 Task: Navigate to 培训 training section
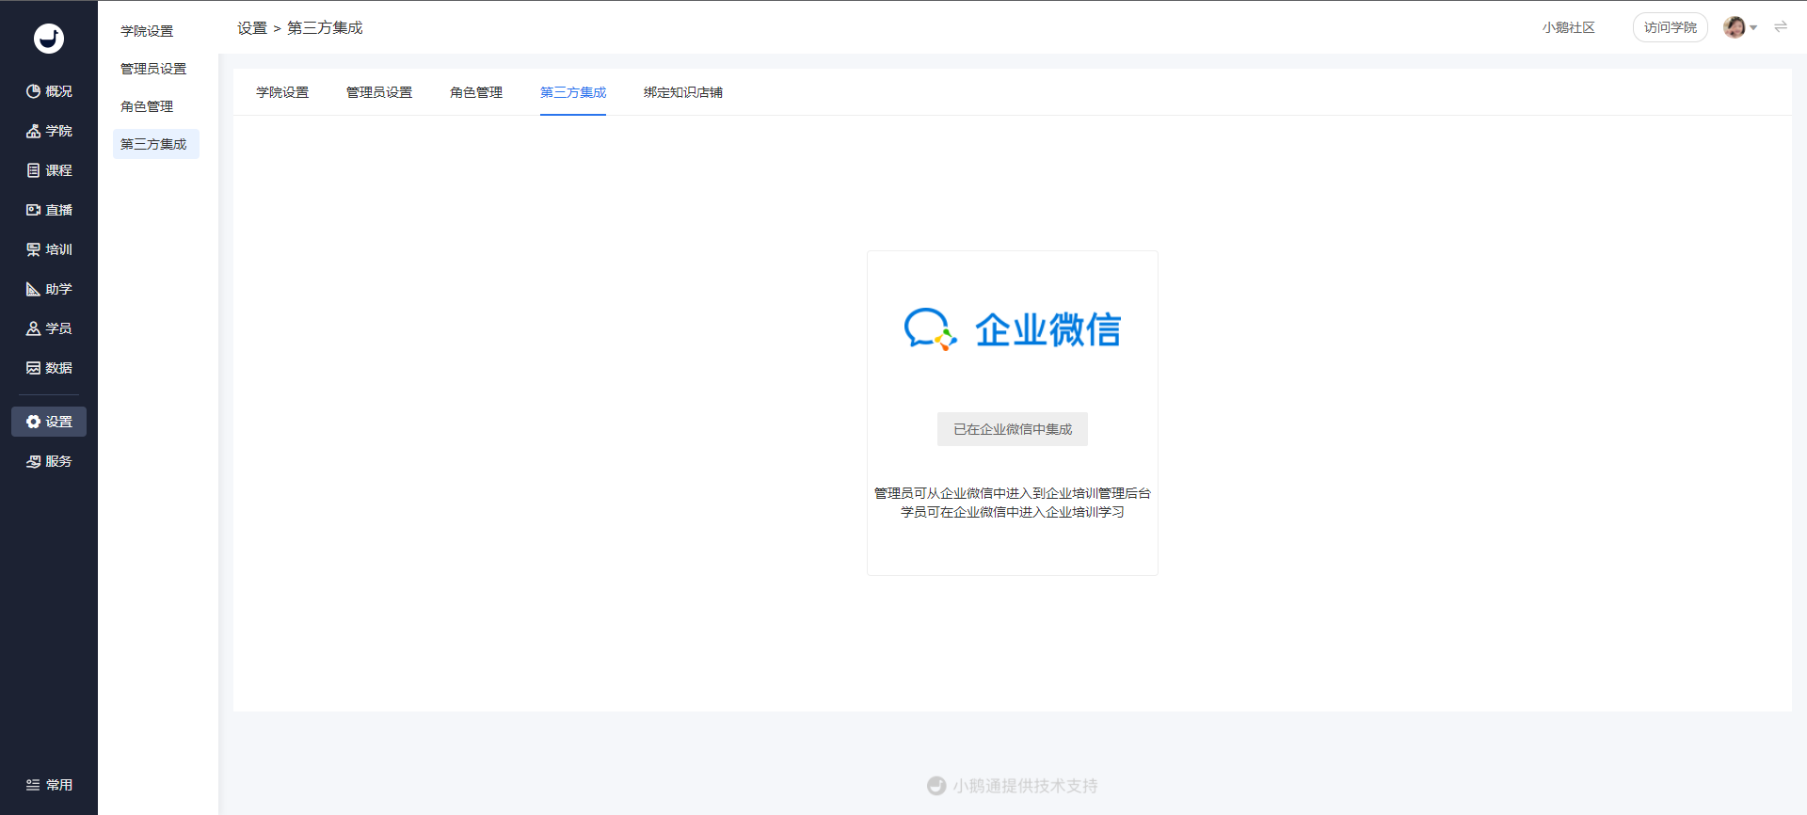click(49, 249)
